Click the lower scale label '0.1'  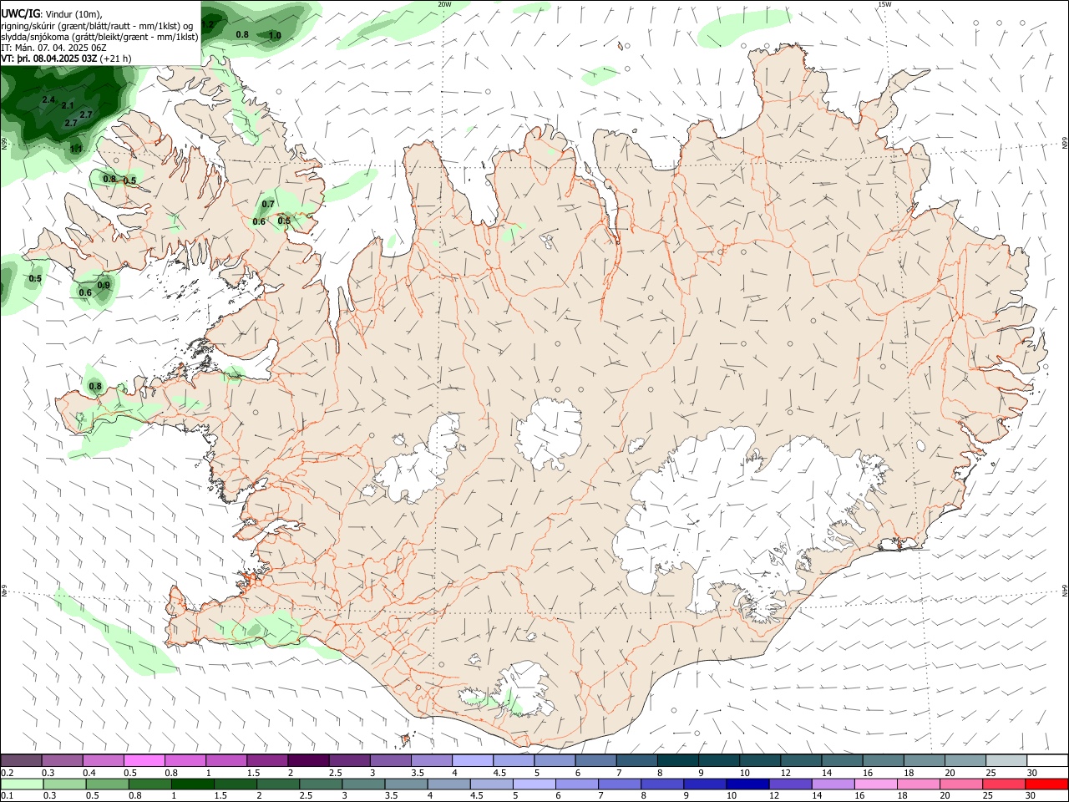(7, 795)
